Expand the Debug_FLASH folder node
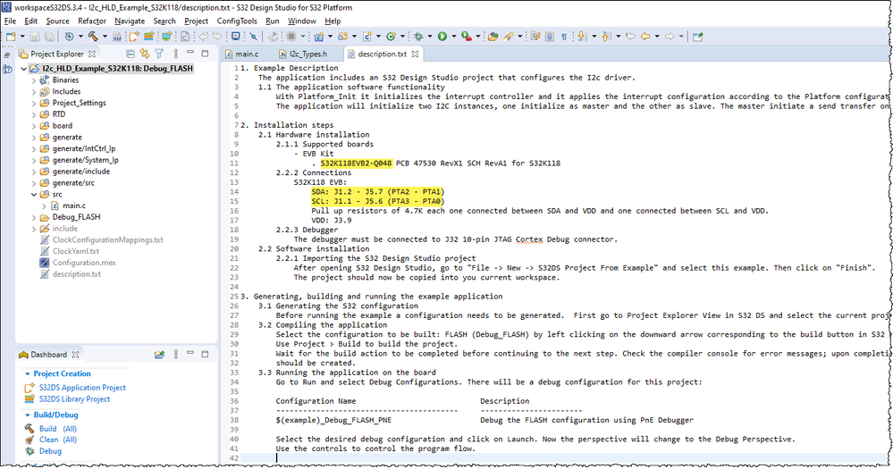 [34, 217]
